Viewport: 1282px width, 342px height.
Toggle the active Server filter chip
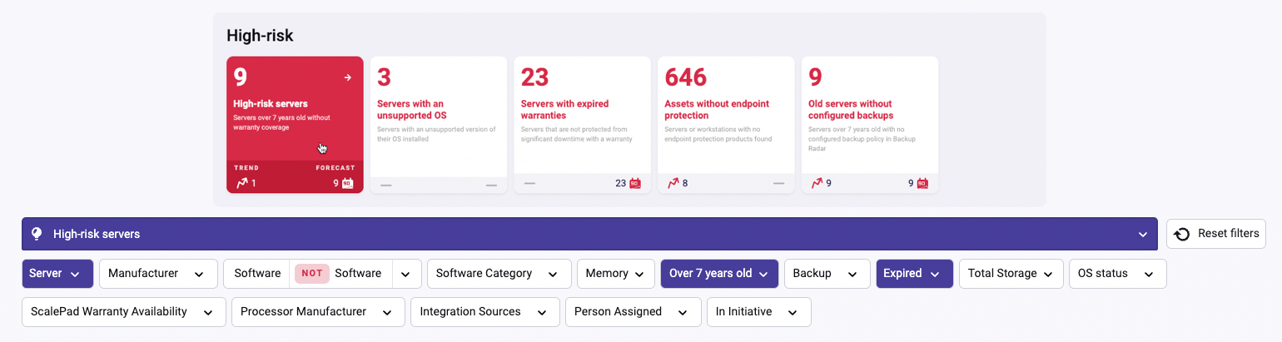pyautogui.click(x=57, y=273)
